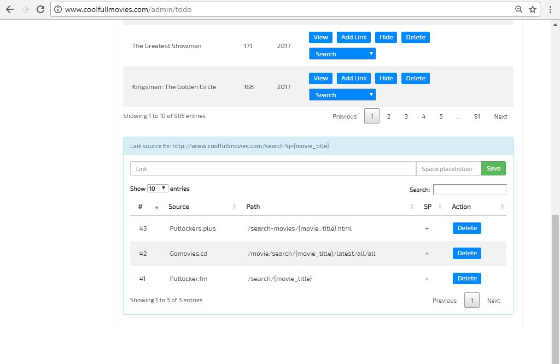Screen dimensions: 560x364
Task: Hide The Greatest Showman movie
Action: (x=386, y=37)
